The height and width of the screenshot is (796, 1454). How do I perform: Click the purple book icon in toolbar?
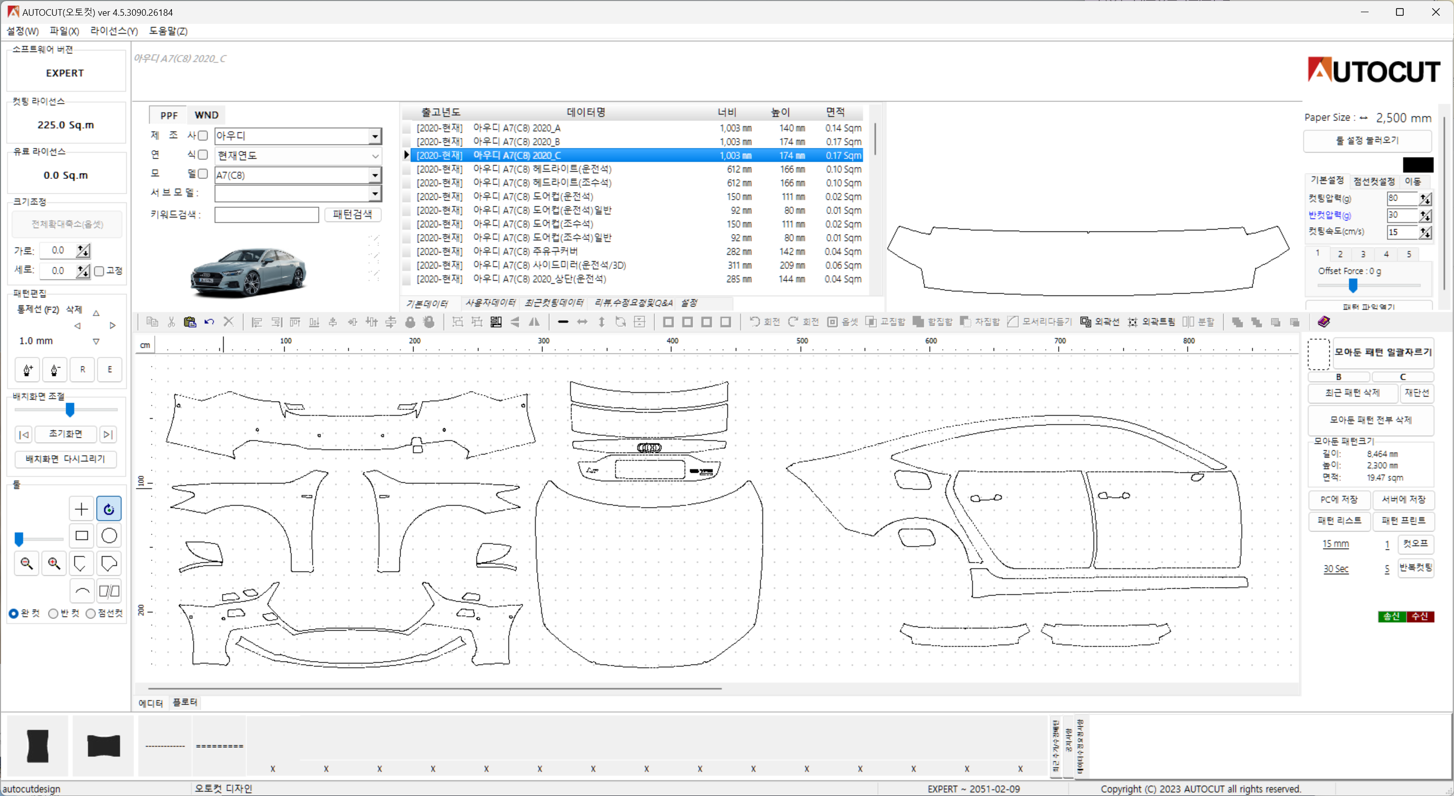tap(1324, 322)
